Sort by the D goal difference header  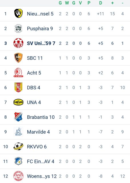pos(101,3)
